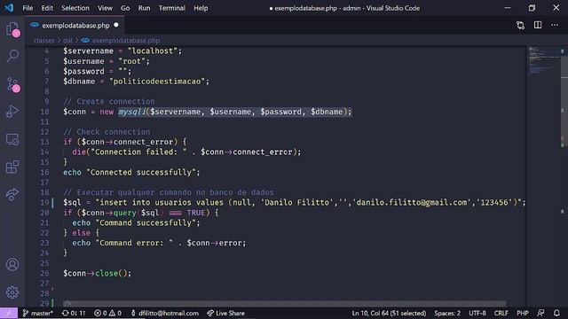Screen dimensions: 568x319
Task: Click the horizontal editor scrollbar
Action: [x=284, y=303]
